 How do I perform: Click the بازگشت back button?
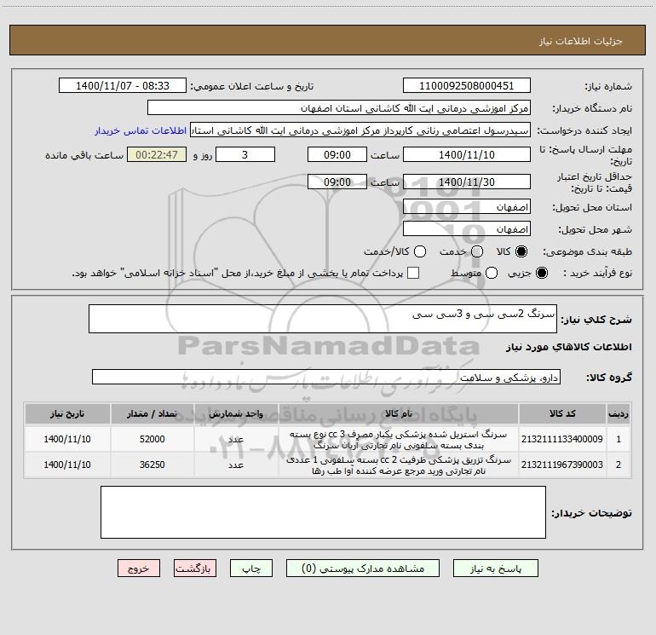pyautogui.click(x=195, y=569)
